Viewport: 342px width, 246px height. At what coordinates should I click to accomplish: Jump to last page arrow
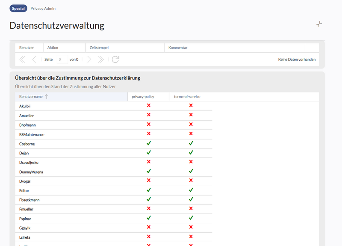point(101,59)
